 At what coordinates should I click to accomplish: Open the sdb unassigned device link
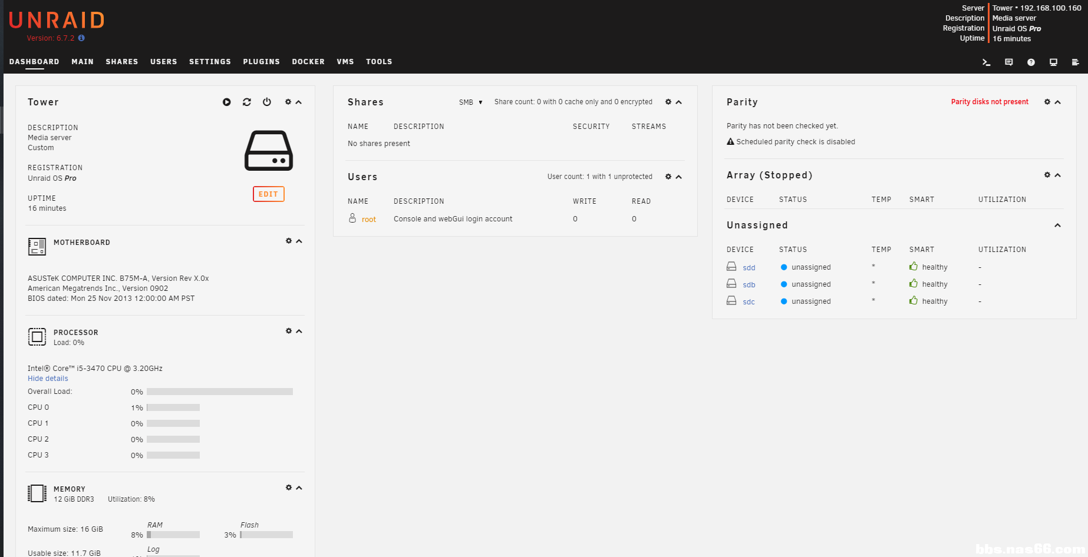coord(749,285)
